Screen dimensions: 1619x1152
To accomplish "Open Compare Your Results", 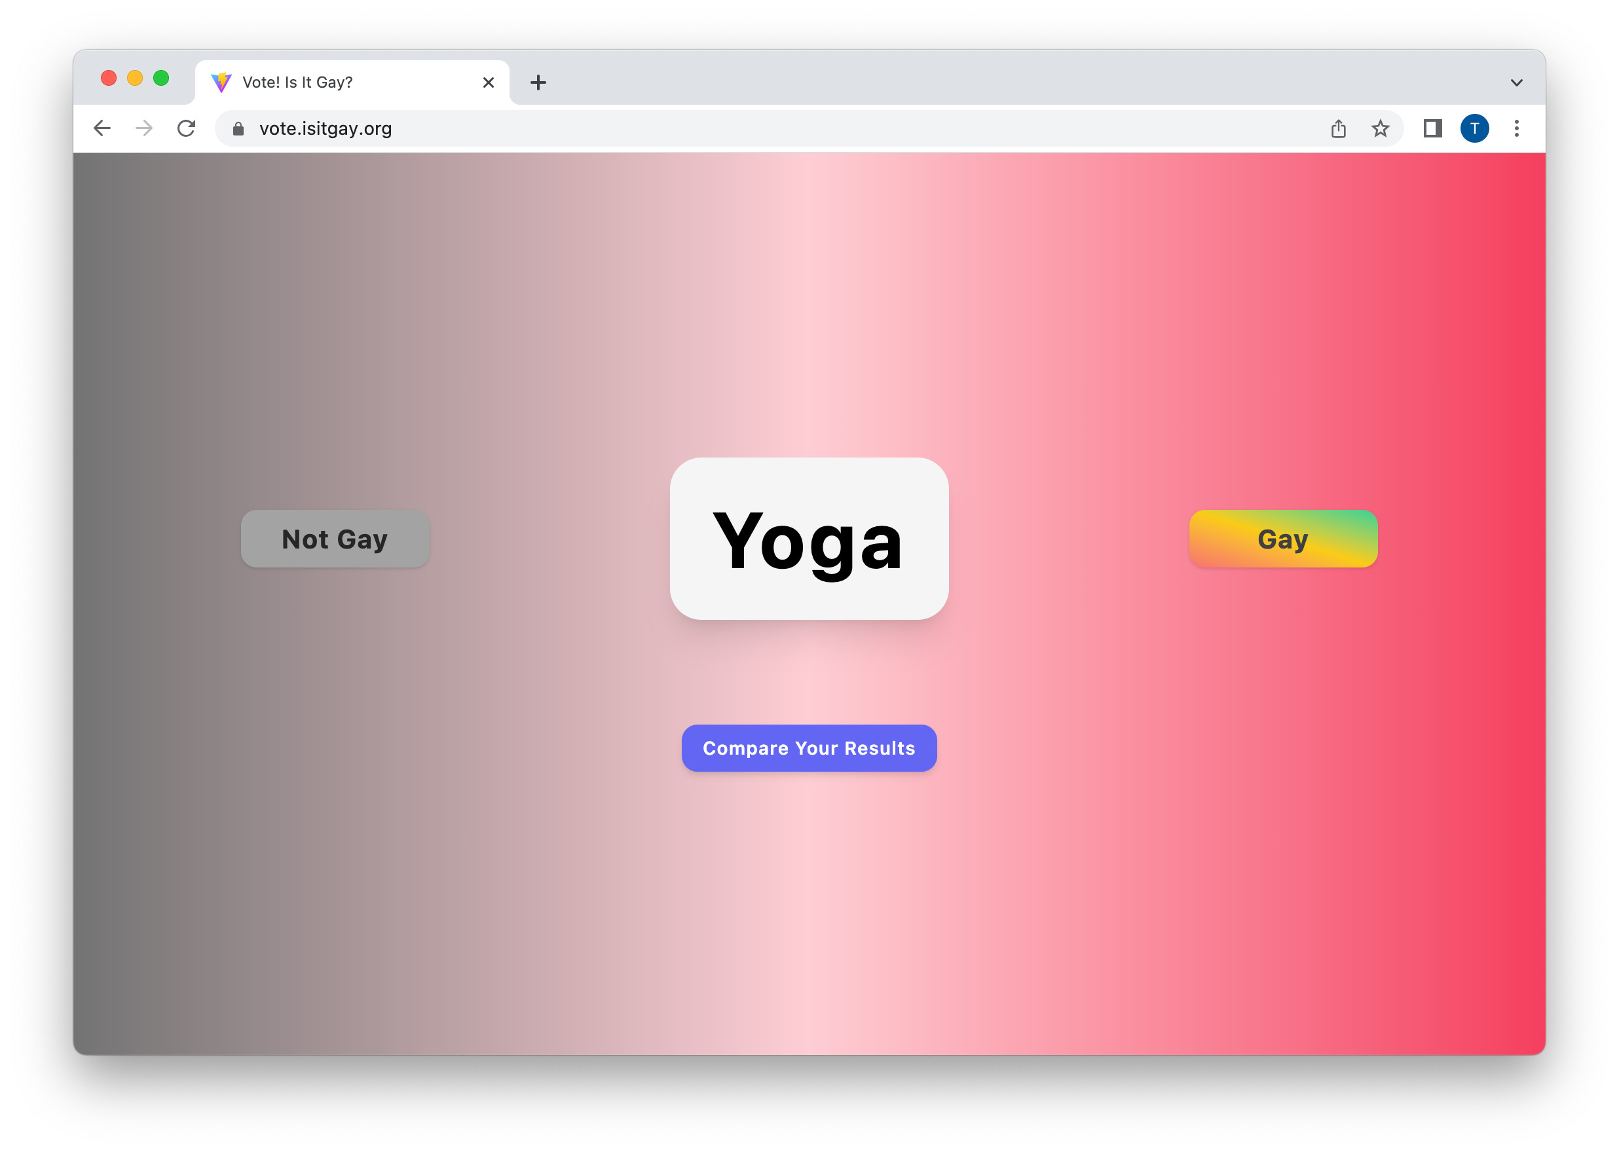I will [x=809, y=748].
